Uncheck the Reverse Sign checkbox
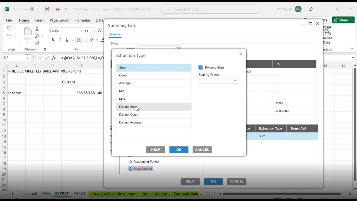The height and width of the screenshot is (201, 357). click(x=201, y=67)
